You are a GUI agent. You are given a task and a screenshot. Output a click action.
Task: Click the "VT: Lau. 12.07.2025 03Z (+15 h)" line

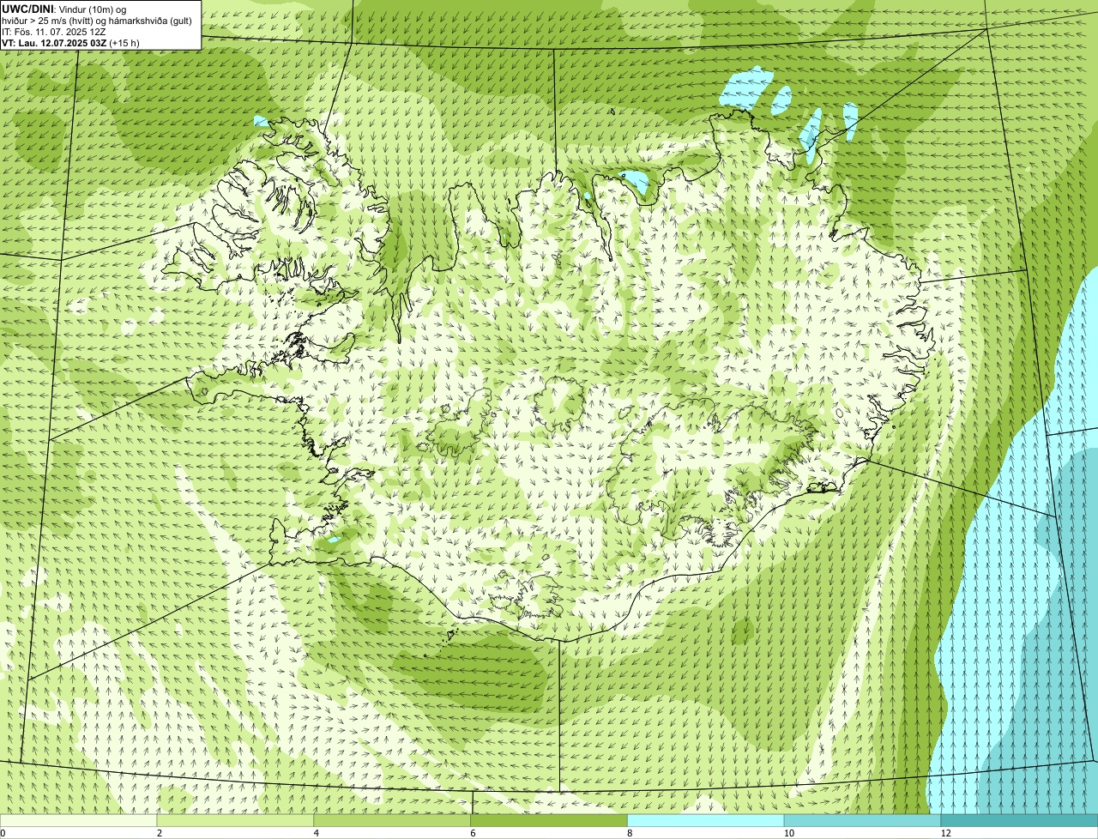click(70, 42)
